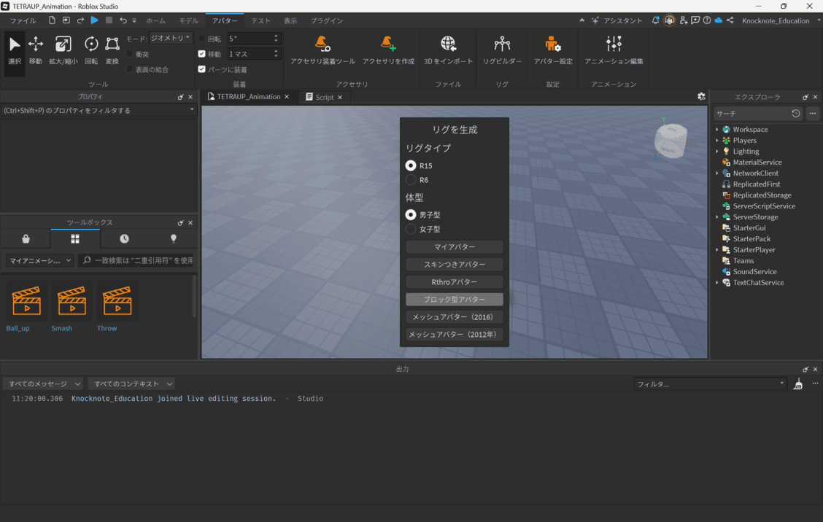Click the Rthroアバター button
The height and width of the screenshot is (522, 823).
pyautogui.click(x=455, y=282)
